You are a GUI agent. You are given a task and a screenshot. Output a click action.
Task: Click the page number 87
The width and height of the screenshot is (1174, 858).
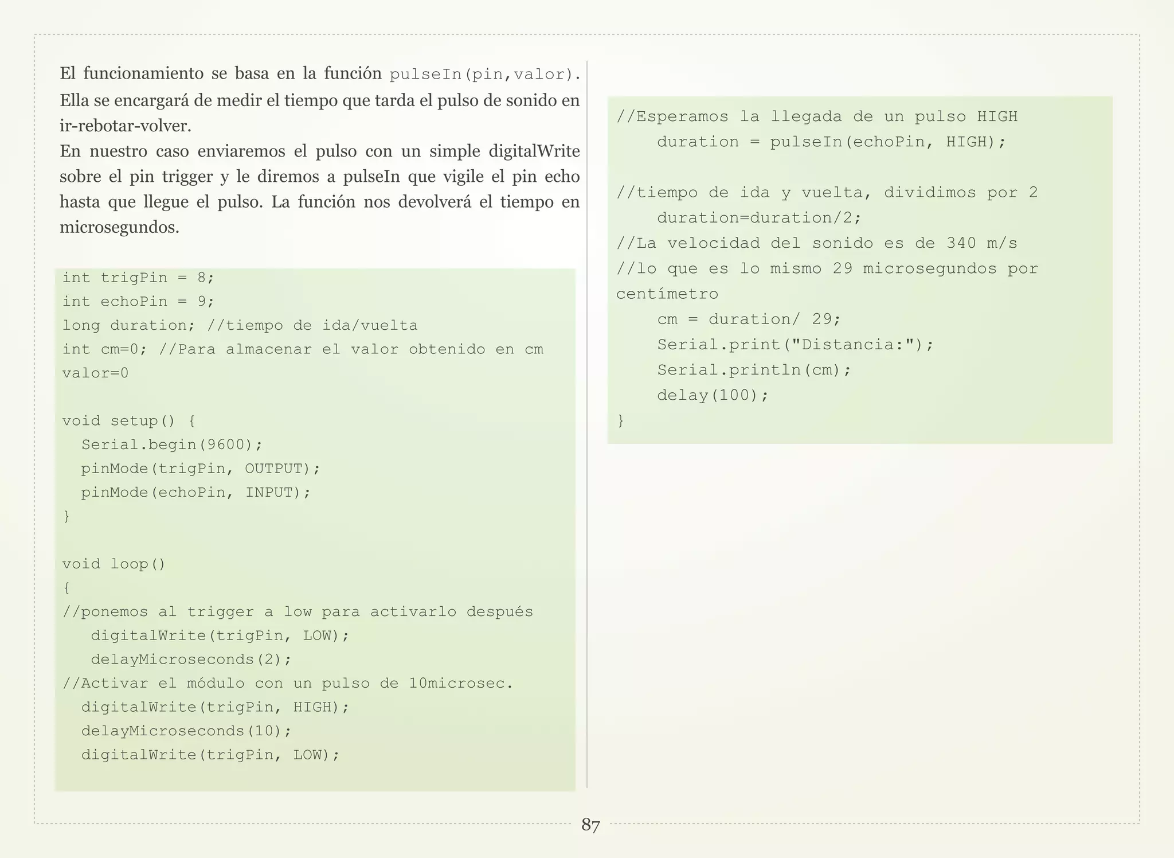coord(590,825)
